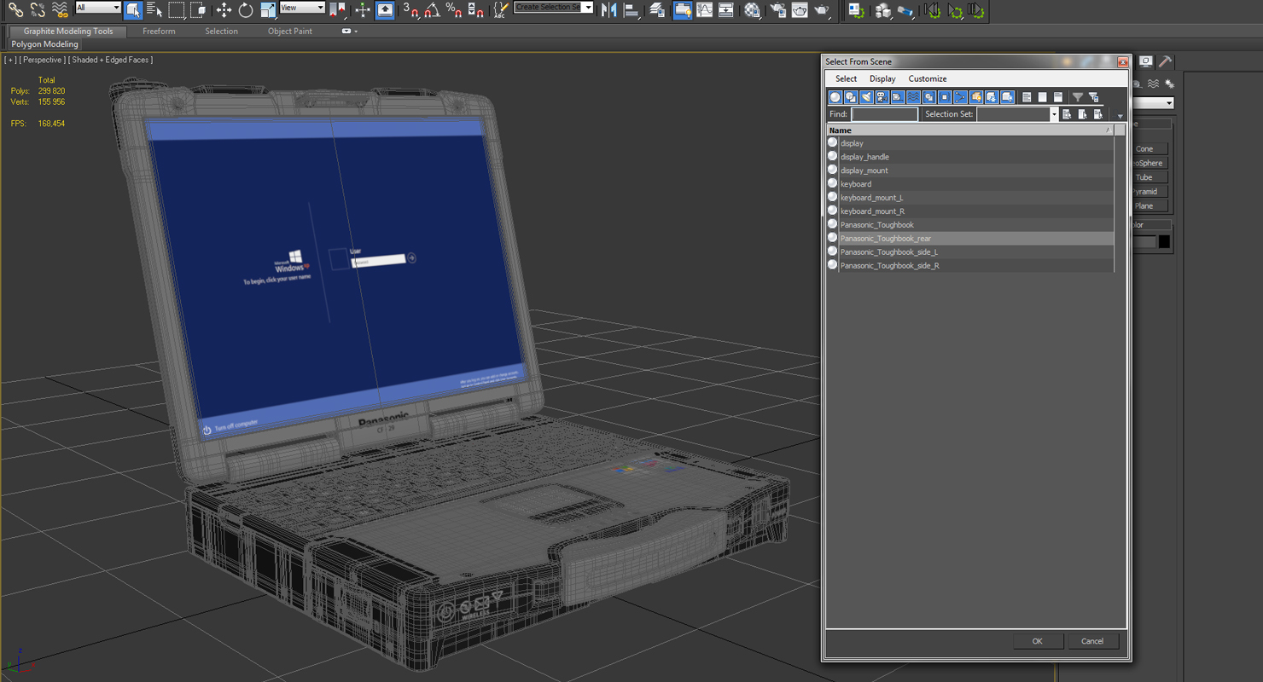This screenshot has height=682, width=1263.
Task: Click Select and Manipulate icon
Action: [363, 9]
